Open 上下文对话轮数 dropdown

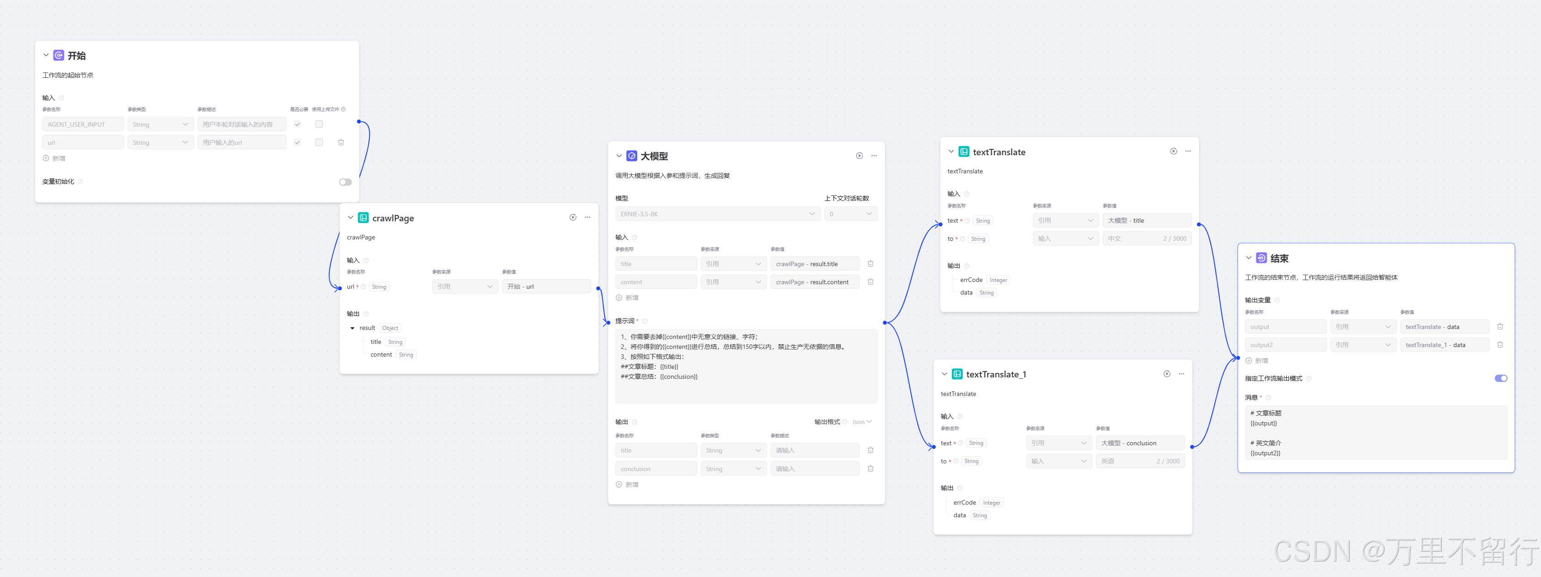(x=850, y=214)
